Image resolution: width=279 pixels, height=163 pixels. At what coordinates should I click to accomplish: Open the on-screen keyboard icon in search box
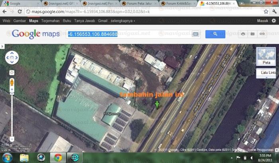(195, 34)
